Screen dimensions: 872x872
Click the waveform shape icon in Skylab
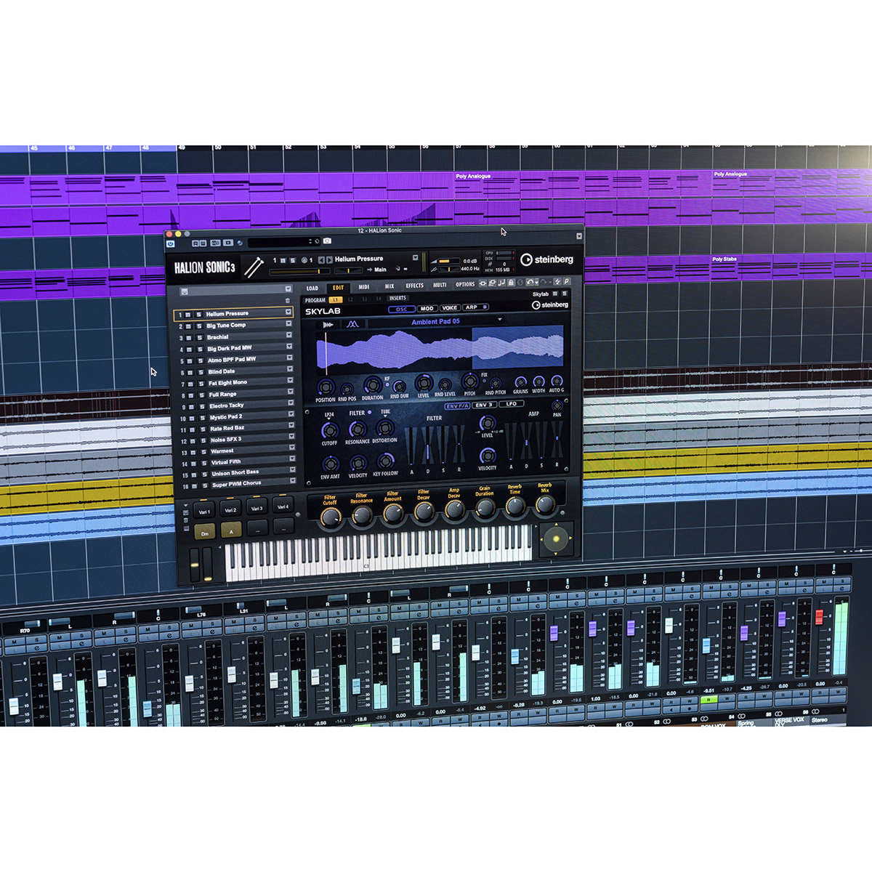point(352,323)
